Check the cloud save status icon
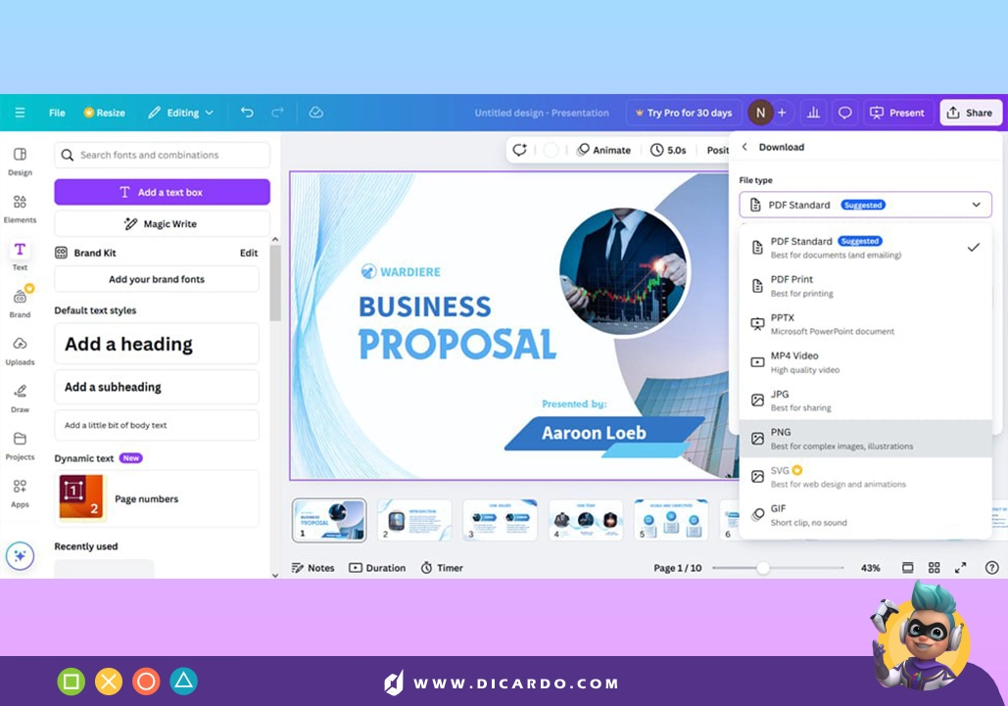Image resolution: width=1008 pixels, height=706 pixels. (x=315, y=113)
